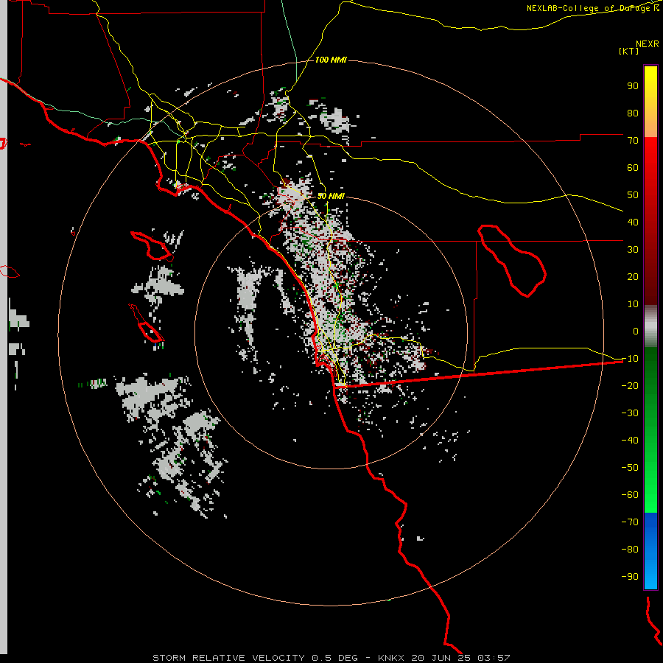Click the -20 value on the velocity scale
This screenshot has height=663, width=663.
coord(630,386)
